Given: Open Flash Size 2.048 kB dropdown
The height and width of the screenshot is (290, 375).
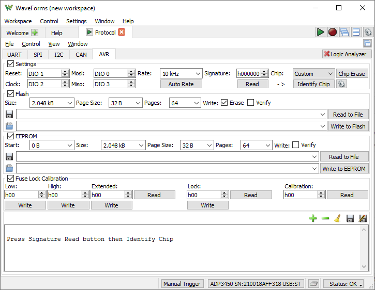Looking at the screenshot, I should (52, 103).
